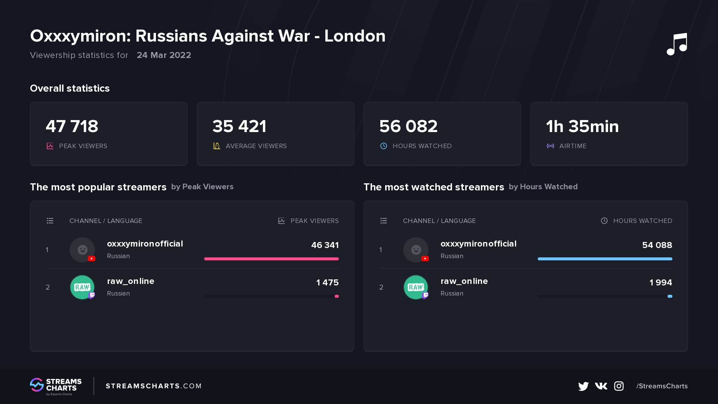718x404 pixels.
Task: Click oxxxymironofficial avatar in most watched
Action: [x=416, y=250]
